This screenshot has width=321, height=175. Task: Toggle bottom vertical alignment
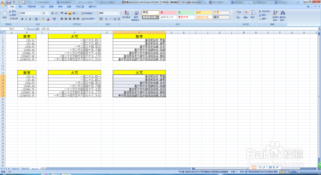tap(70, 13)
